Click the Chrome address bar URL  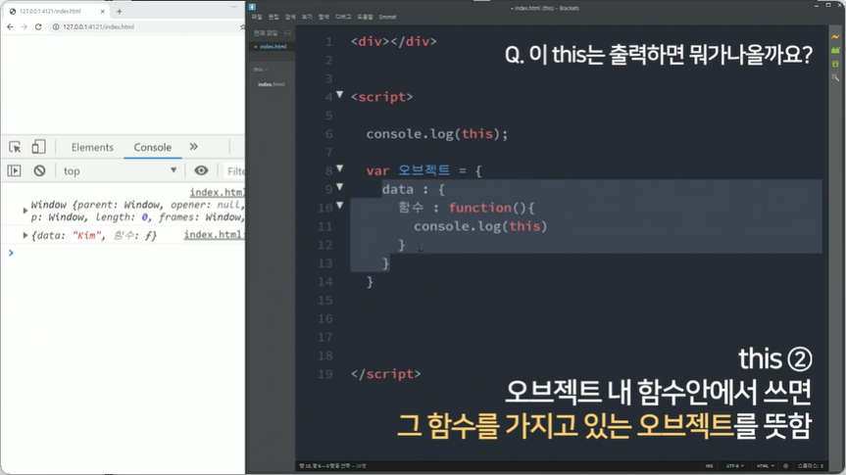coord(98,27)
